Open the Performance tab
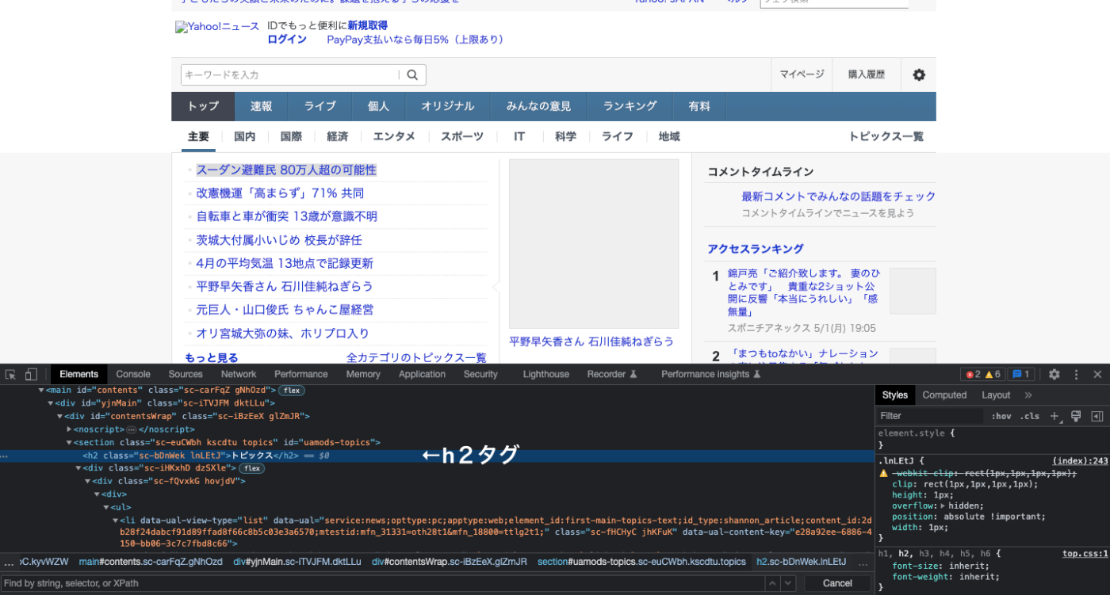 (301, 374)
